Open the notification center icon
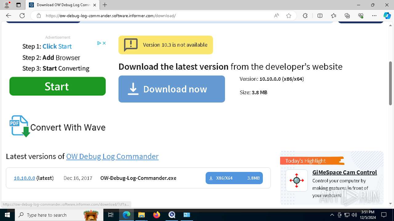This screenshot has height=221, width=394. [x=384, y=215]
